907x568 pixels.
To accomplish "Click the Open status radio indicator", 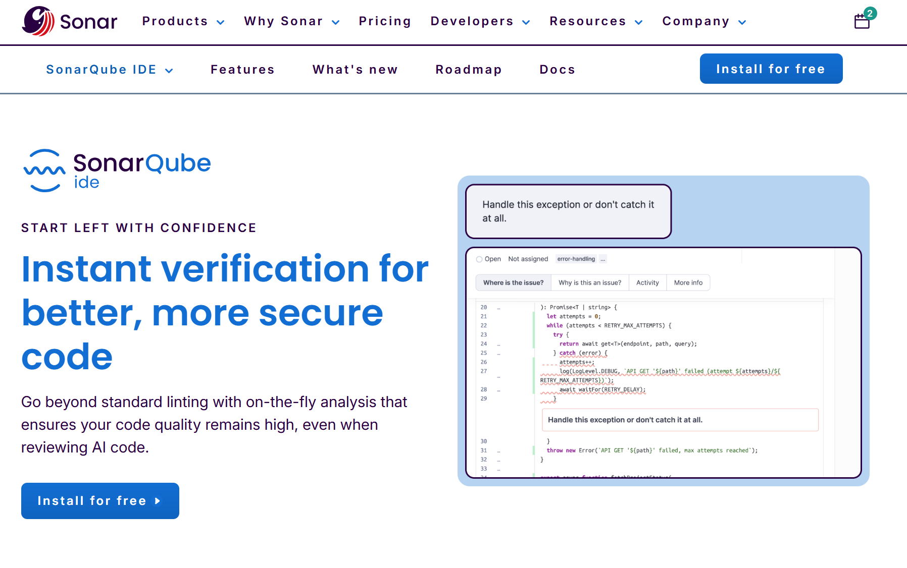I will (x=479, y=259).
